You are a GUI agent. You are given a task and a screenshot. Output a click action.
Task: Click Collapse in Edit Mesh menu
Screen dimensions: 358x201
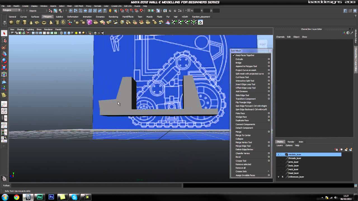click(239, 139)
